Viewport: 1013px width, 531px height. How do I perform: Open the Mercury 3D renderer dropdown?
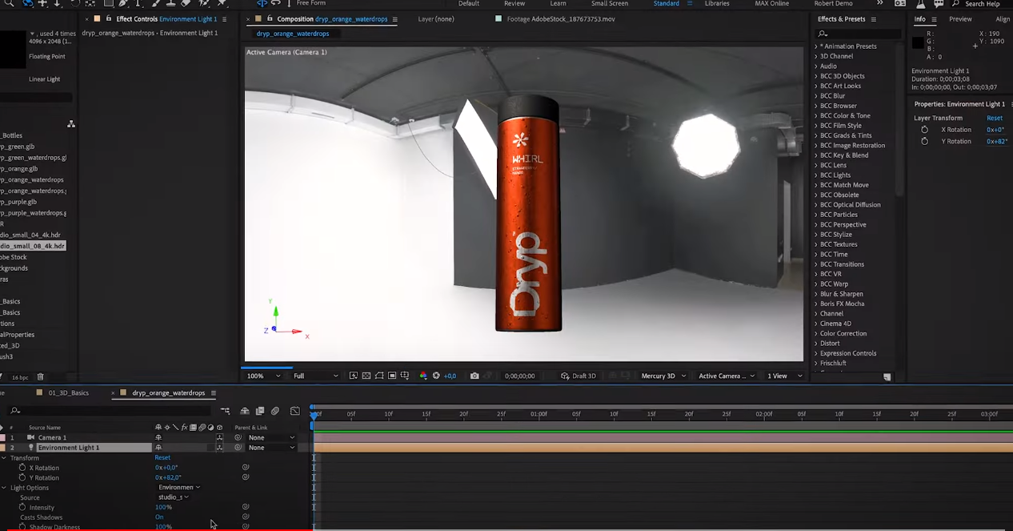pos(663,376)
